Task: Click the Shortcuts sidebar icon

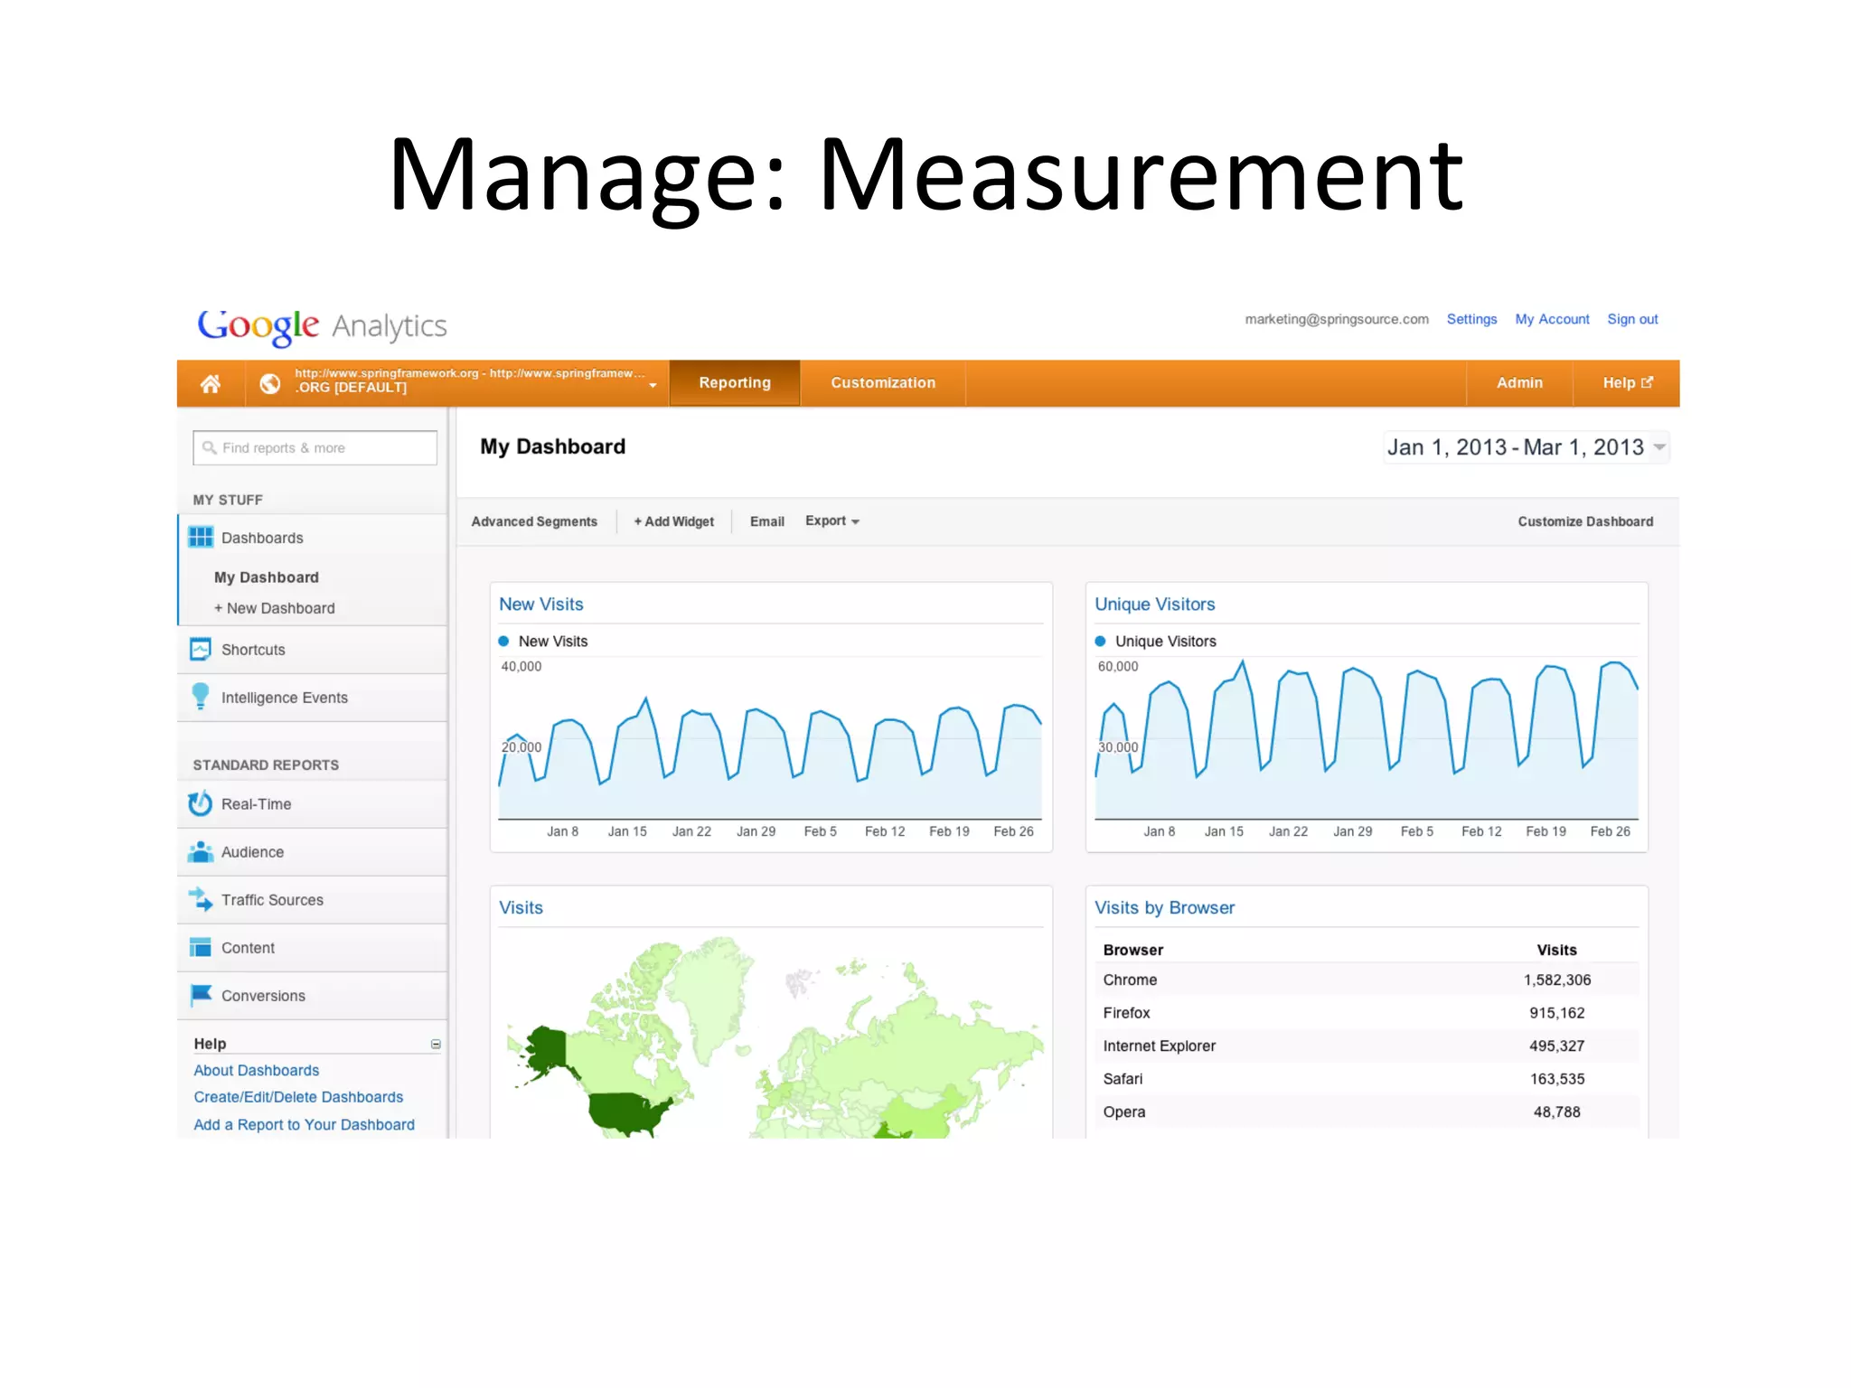Action: click(201, 649)
